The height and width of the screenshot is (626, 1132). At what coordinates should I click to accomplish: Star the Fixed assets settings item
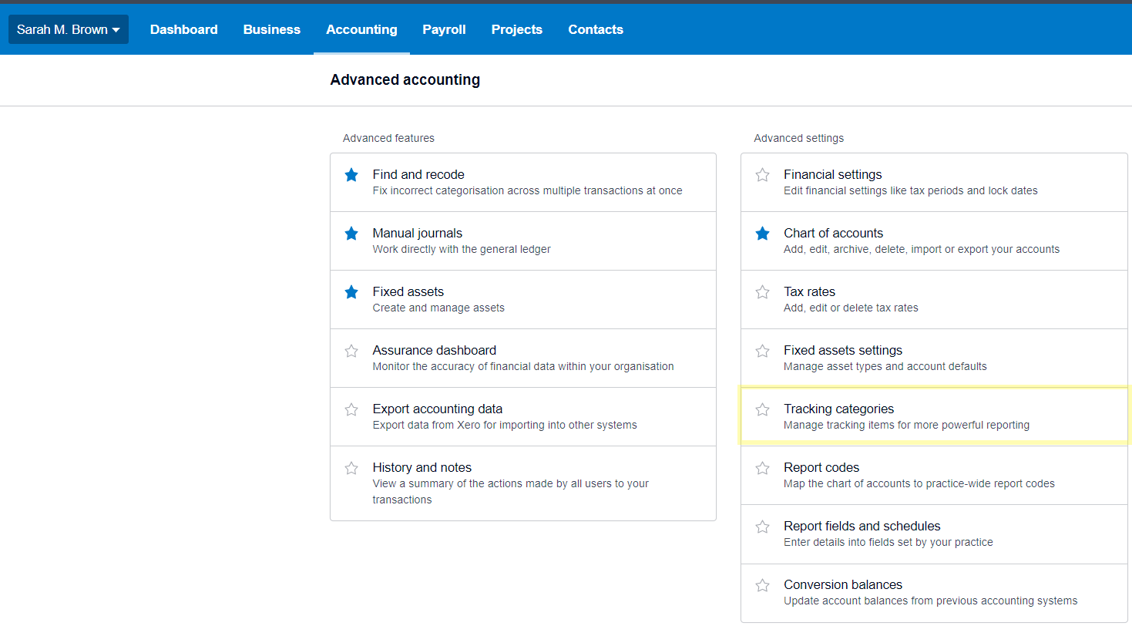tap(763, 351)
